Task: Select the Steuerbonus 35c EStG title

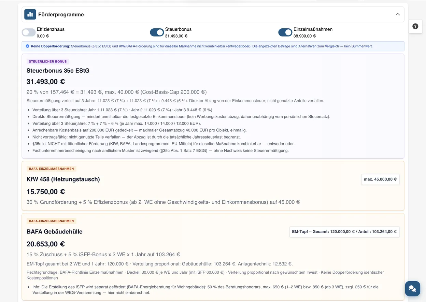Action: pyautogui.click(x=58, y=71)
